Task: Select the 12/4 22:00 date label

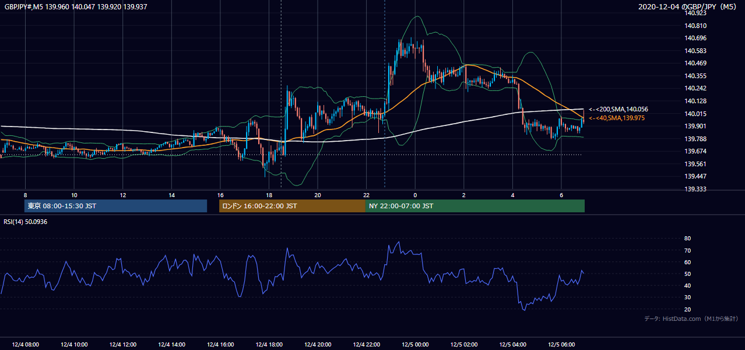Action: 366,344
